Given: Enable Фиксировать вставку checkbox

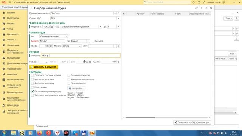Looking at the screenshot, I should [x=33, y=83].
